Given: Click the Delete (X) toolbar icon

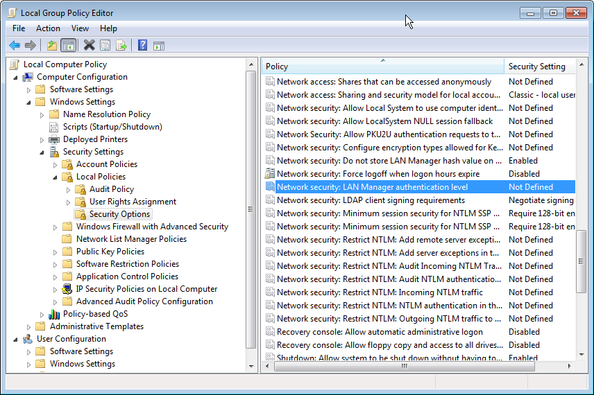Looking at the screenshot, I should (89, 46).
